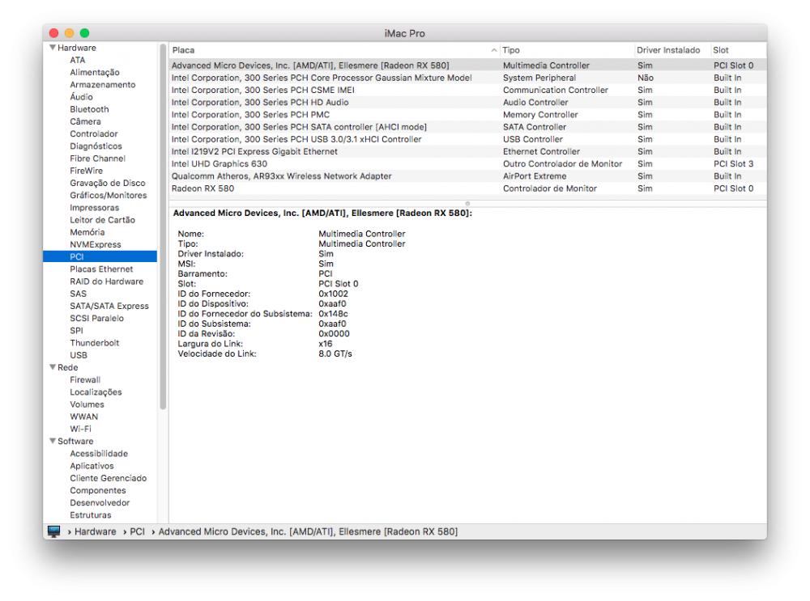Select the PCH Core Processor Gaussian Mixture Model row
This screenshot has width=810, height=601.
[x=467, y=78]
